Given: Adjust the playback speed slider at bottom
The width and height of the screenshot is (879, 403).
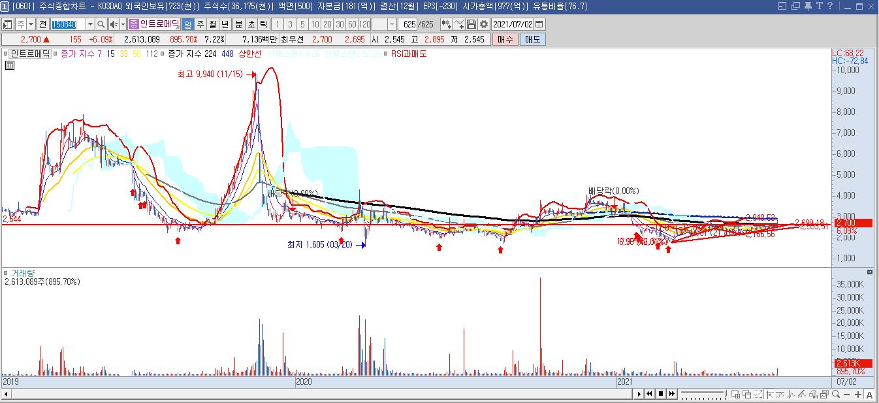Looking at the screenshot, I should pyautogui.click(x=704, y=394).
